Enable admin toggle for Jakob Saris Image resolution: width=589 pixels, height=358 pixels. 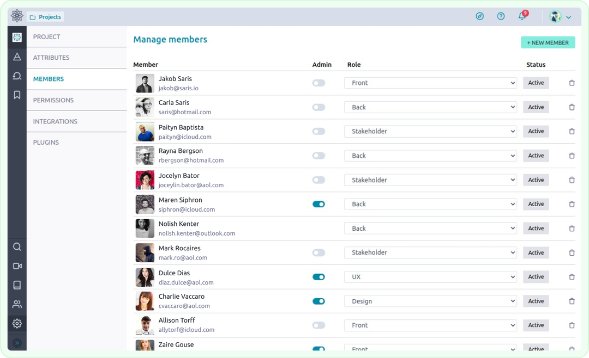pos(318,83)
